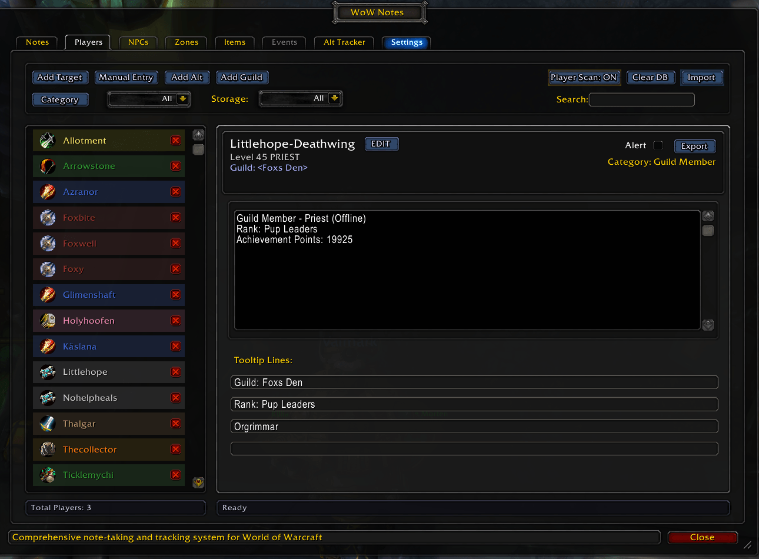Click the class icon next to Thalgar

coord(48,424)
